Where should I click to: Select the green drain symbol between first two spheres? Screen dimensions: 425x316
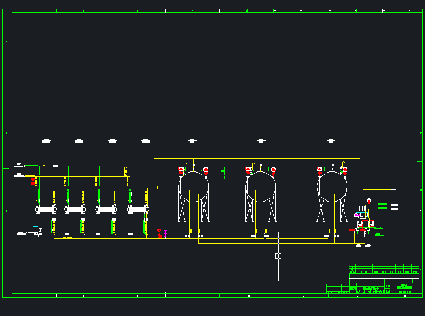point(224,175)
